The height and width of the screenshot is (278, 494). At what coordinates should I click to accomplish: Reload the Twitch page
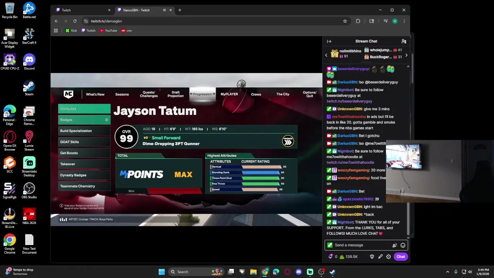[x=75, y=21]
